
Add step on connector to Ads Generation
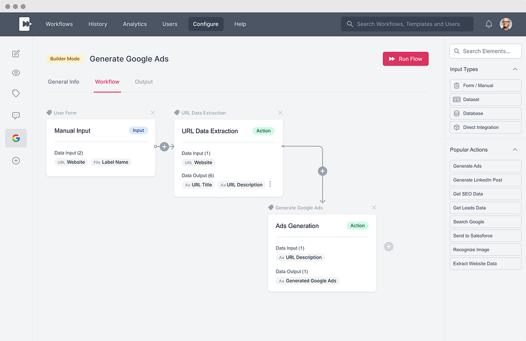point(323,171)
